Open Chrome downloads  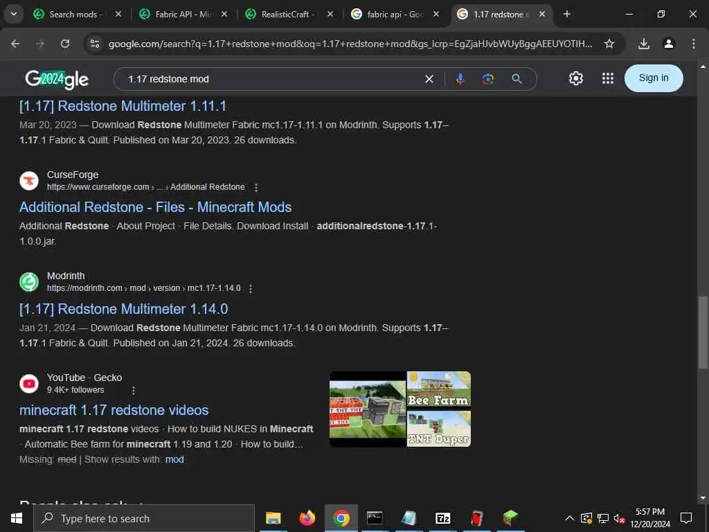point(644,44)
